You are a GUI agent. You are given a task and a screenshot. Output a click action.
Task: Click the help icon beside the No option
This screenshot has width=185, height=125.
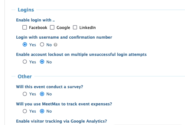coord(56,45)
